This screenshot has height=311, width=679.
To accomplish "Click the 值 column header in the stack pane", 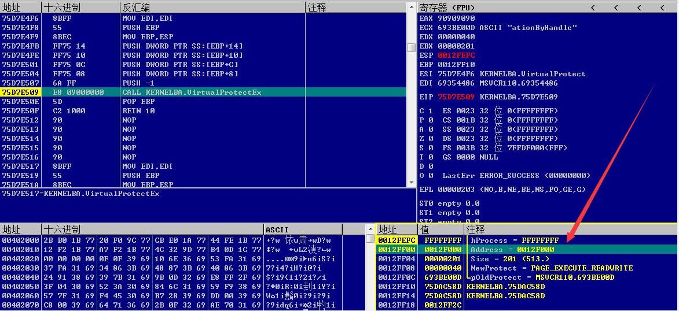I will click(x=441, y=229).
